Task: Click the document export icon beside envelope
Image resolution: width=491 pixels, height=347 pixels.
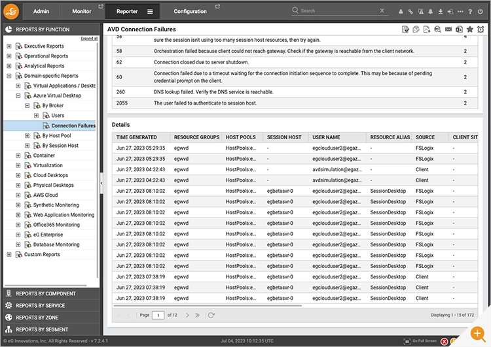Action: tap(459, 29)
